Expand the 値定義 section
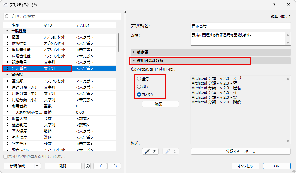 click(x=134, y=52)
